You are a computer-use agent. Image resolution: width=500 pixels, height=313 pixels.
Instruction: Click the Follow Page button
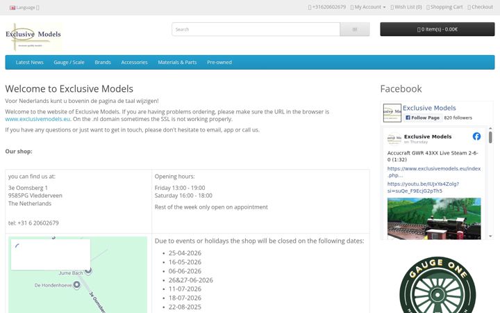pos(422,118)
